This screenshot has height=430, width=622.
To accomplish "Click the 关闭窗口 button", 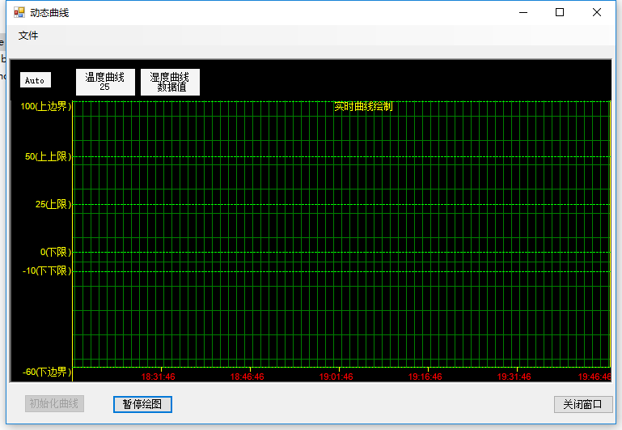I will (x=582, y=404).
